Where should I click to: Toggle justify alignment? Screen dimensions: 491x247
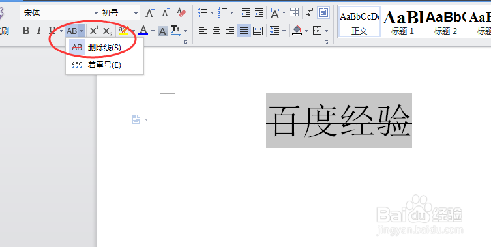[x=244, y=31]
